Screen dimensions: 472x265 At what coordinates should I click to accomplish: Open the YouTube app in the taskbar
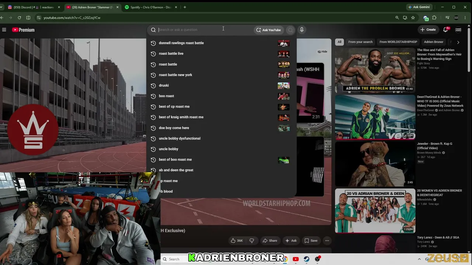tap(295, 259)
